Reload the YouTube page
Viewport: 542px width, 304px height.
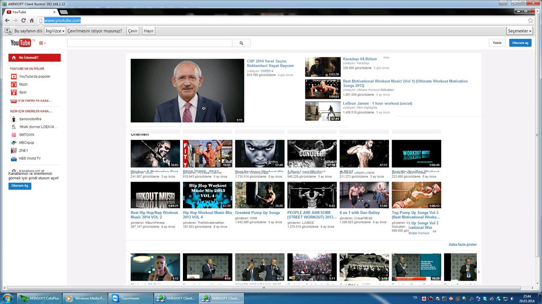pos(23,20)
